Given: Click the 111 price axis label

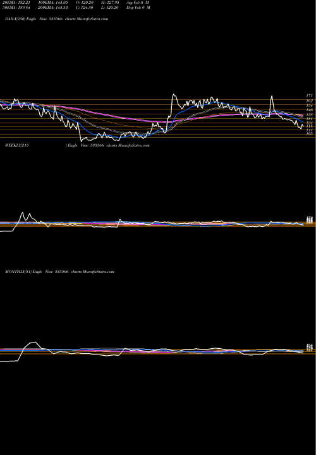Looking at the screenshot, I should [309, 130].
